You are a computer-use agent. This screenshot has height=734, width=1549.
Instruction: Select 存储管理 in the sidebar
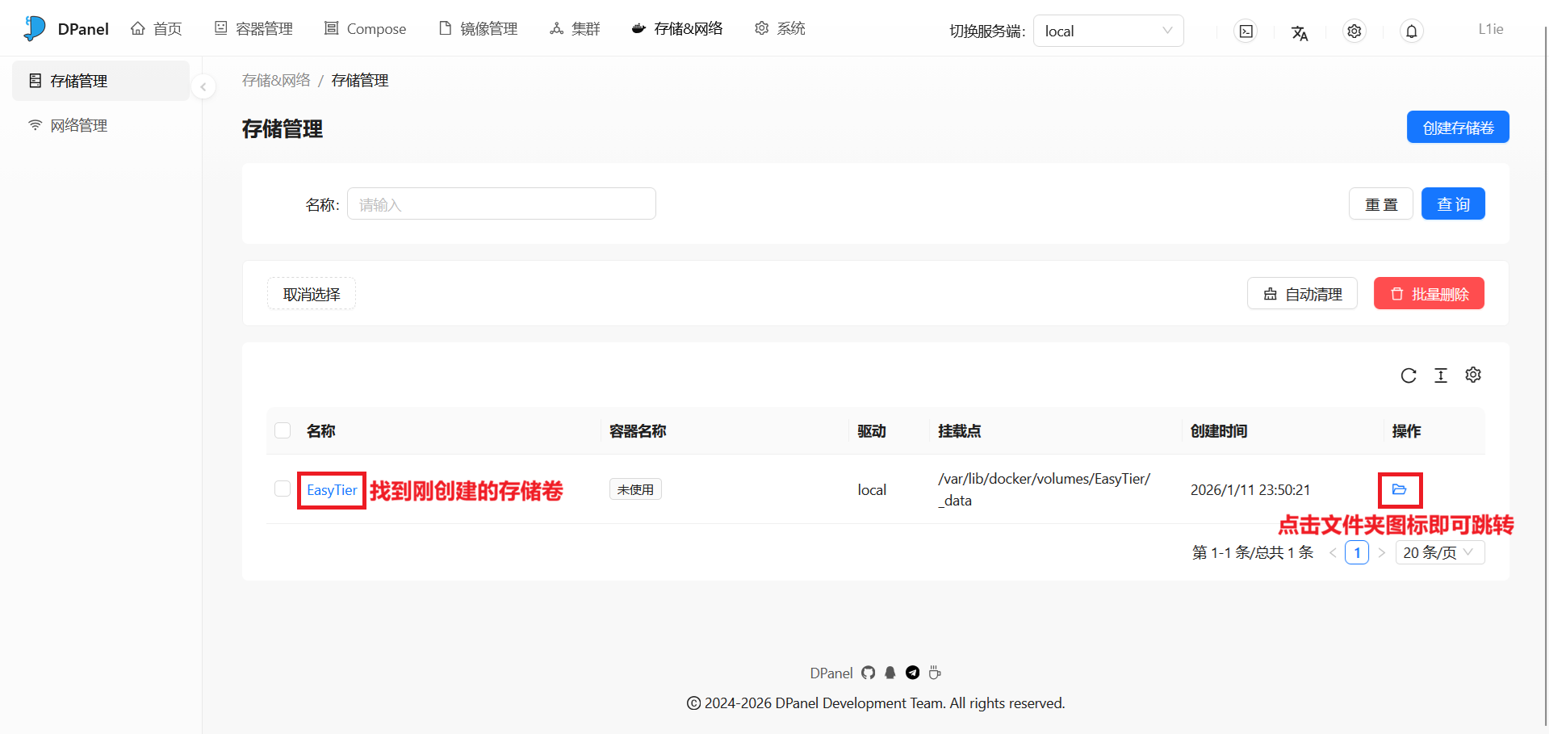(101, 81)
